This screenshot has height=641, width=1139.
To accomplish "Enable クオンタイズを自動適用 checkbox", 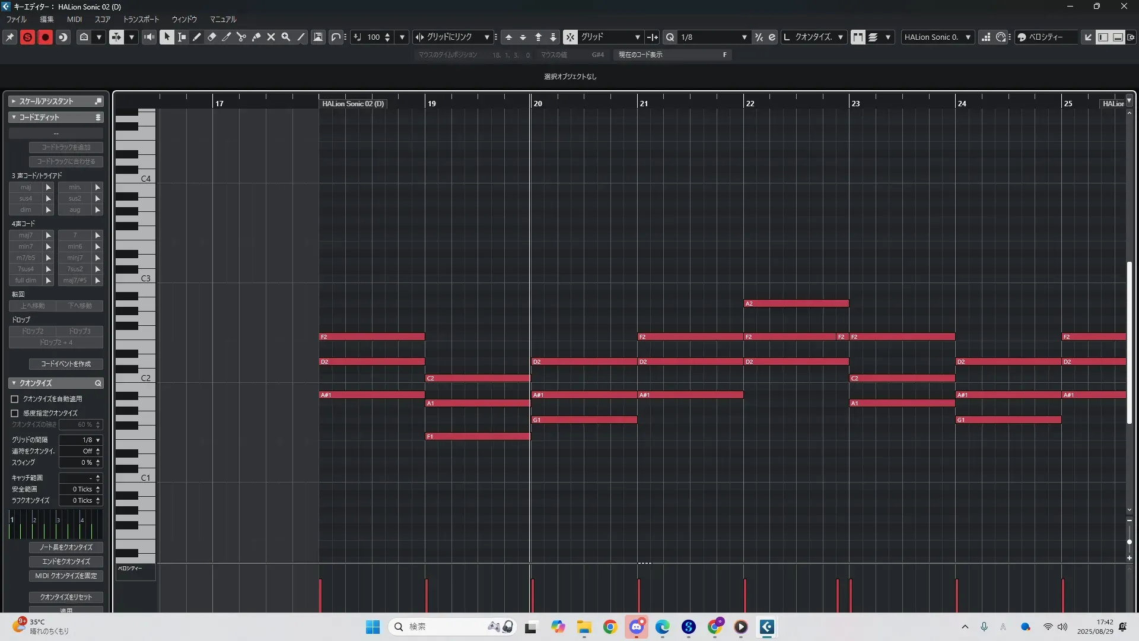I will point(15,399).
